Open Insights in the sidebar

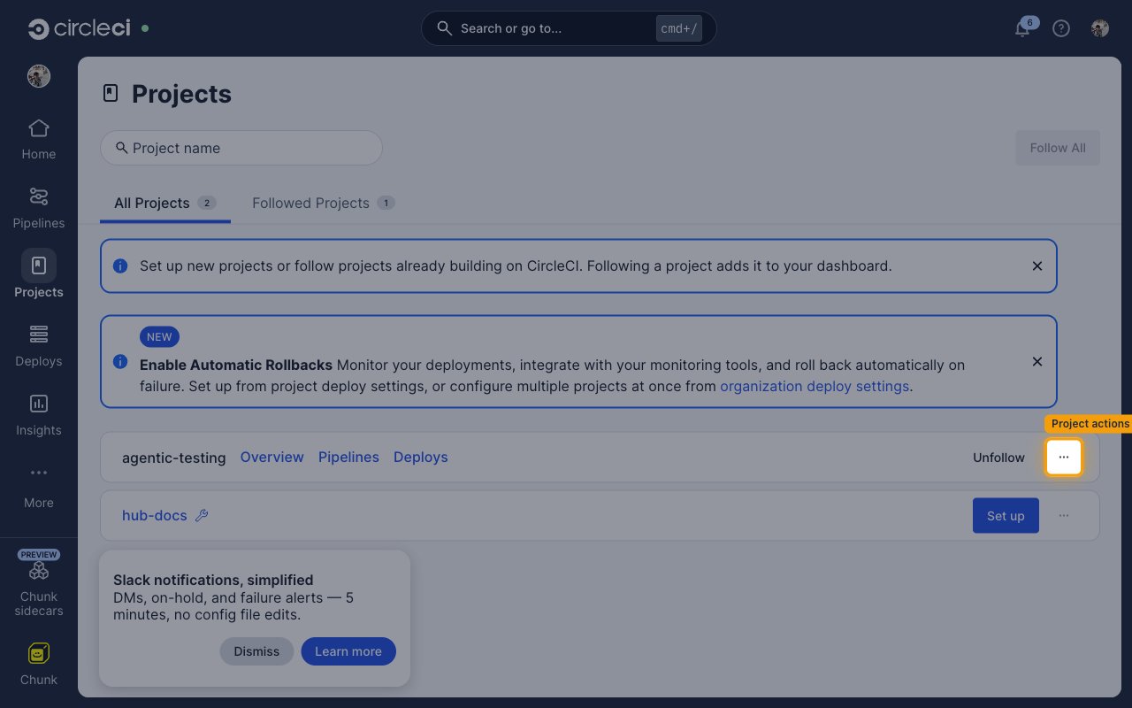tap(39, 416)
